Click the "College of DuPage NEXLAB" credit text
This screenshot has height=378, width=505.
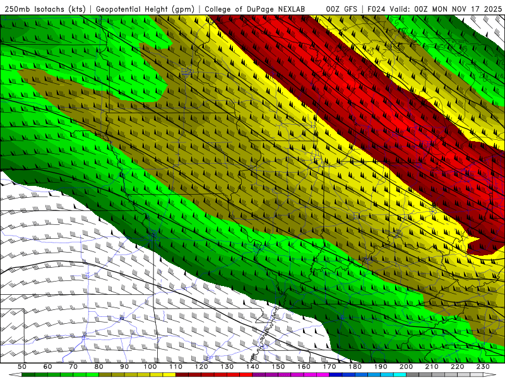click(254, 9)
